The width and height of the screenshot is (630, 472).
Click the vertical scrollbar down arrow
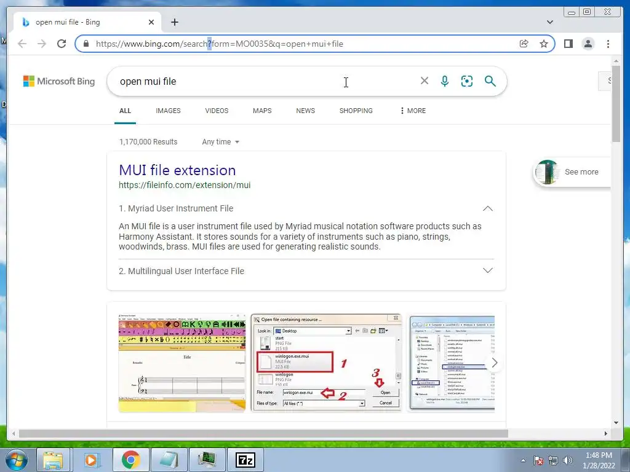[x=616, y=423]
